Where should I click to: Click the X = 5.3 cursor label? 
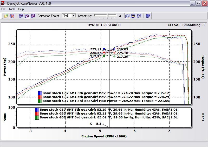coord(95,124)
